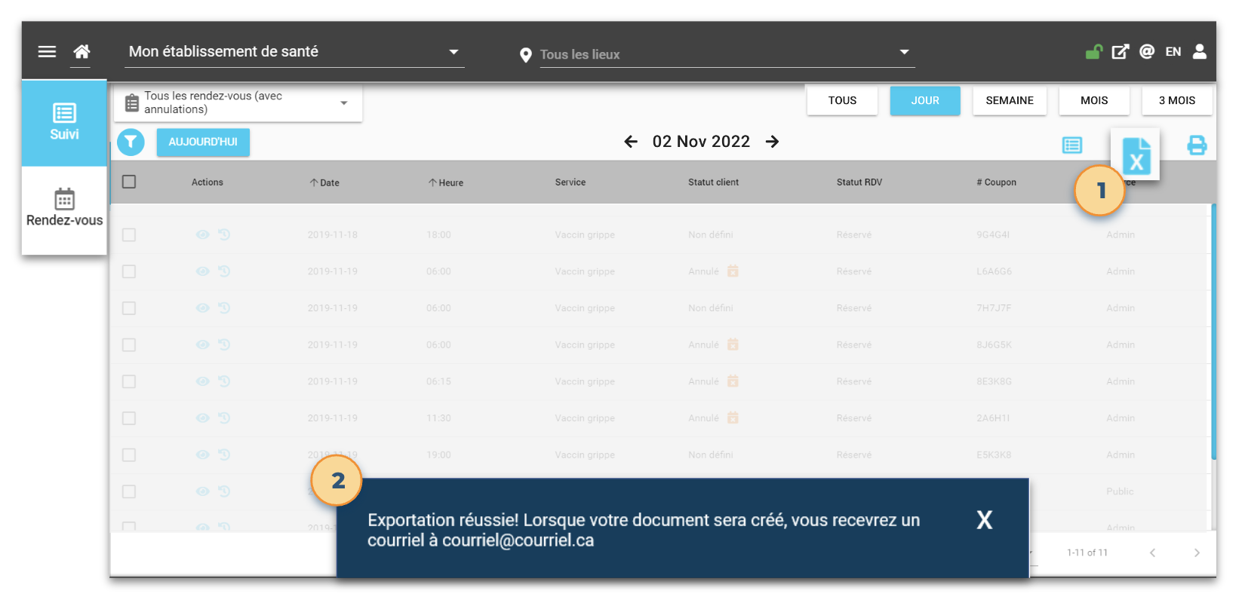Export to Excel file icon
Viewport: 1242px width, 609px height.
1136,155
